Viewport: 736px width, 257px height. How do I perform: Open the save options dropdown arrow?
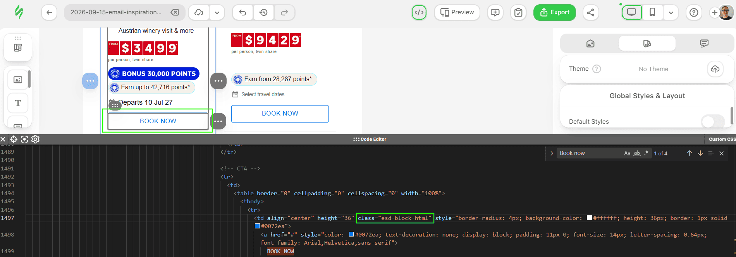click(217, 12)
